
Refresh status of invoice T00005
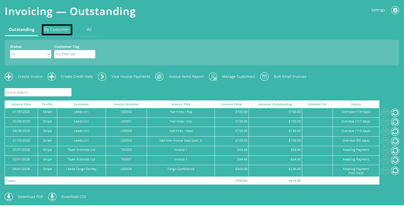point(395,151)
